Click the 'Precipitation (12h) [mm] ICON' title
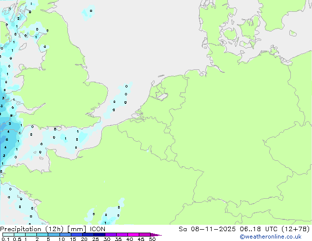Image resolution: width=312 pixels, height=241 pixels. (53, 229)
